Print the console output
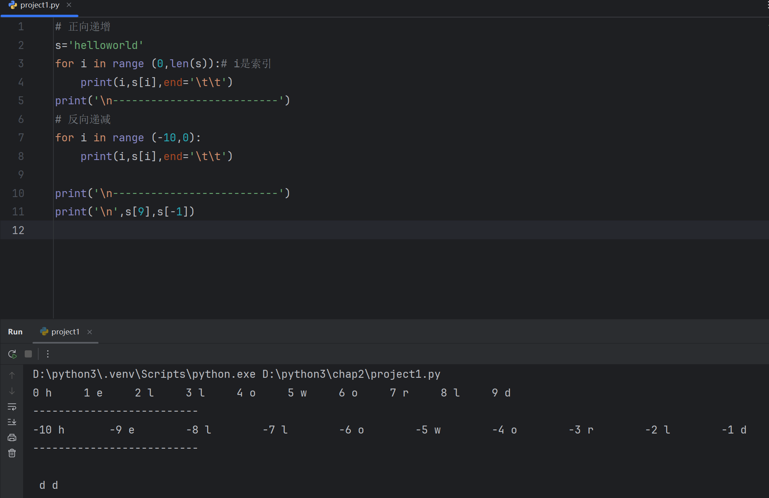This screenshot has width=769, height=498. click(12, 437)
